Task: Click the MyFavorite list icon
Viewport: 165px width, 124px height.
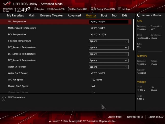Action: click(49, 9)
